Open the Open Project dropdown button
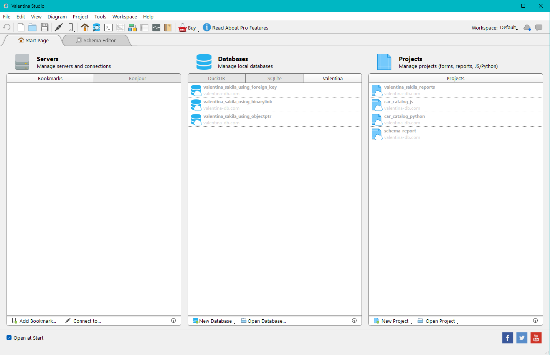Image resolution: width=550 pixels, height=355 pixels. coord(438,321)
